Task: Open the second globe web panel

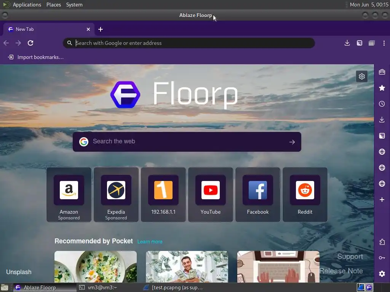Action: tap(382, 168)
